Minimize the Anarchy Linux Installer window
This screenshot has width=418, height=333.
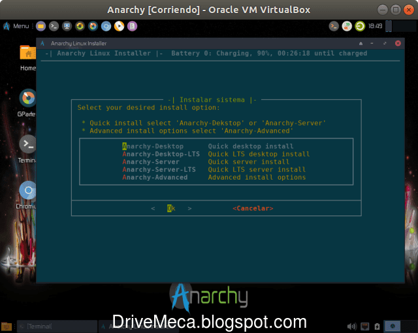point(372,44)
